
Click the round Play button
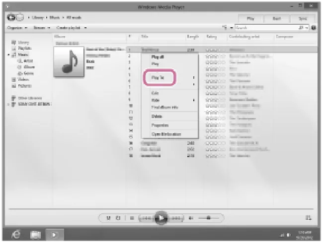pos(161,218)
